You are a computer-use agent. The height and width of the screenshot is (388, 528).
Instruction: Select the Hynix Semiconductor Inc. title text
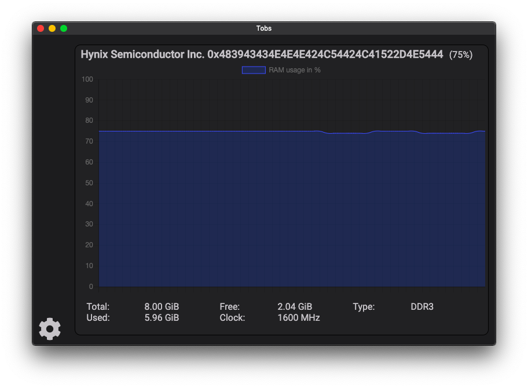(262, 54)
